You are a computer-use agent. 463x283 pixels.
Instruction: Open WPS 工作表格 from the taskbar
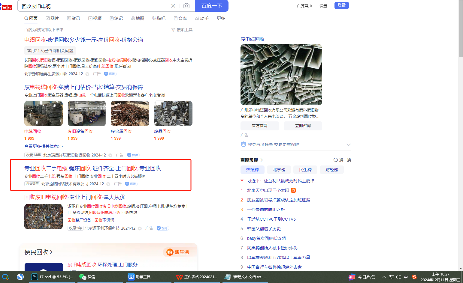197,277
